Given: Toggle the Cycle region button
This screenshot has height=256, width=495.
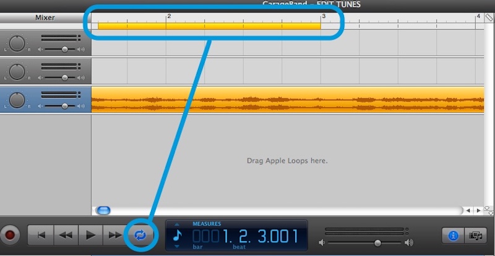Looking at the screenshot, I should click(x=140, y=236).
